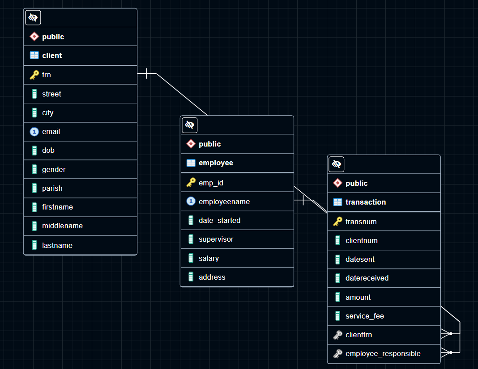The height and width of the screenshot is (369, 478).
Task: Click the key icon next to emp_id
Action: 190,182
